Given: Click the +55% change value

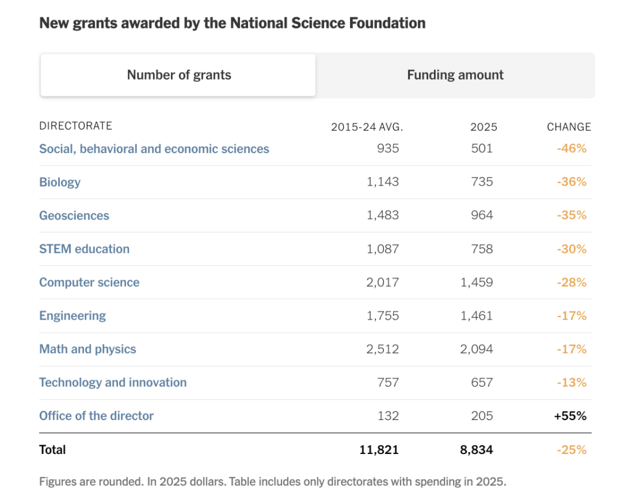Looking at the screenshot, I should click(x=570, y=416).
